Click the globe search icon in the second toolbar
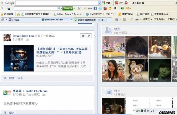Screen dimensions: 177x115 tap(8, 8)
